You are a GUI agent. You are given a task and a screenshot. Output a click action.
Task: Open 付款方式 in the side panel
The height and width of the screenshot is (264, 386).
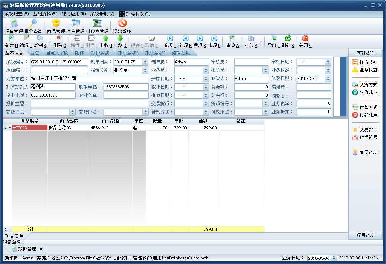click(x=365, y=107)
